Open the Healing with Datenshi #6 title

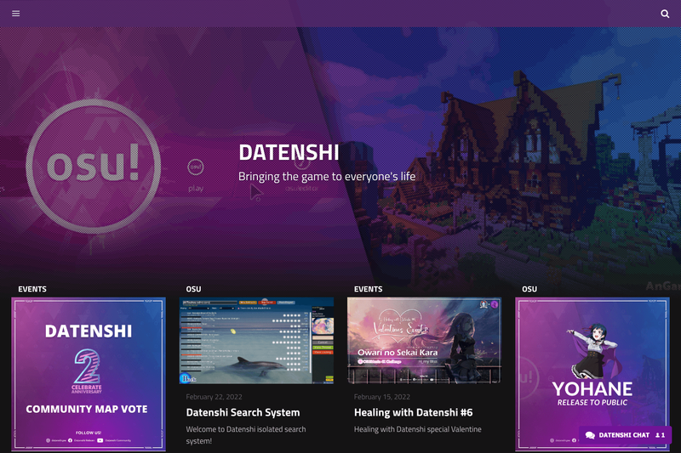tap(413, 412)
